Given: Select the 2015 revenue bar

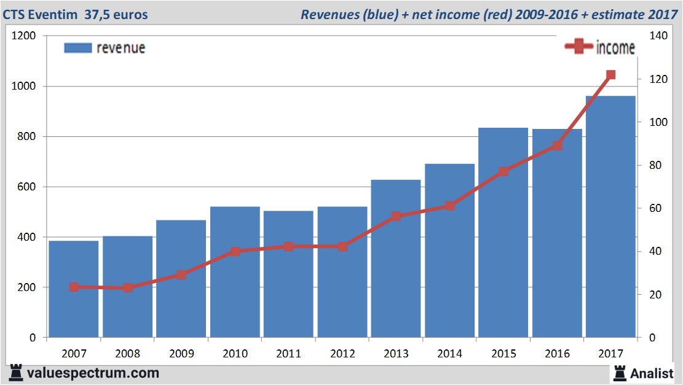Looking at the screenshot, I should (503, 232).
